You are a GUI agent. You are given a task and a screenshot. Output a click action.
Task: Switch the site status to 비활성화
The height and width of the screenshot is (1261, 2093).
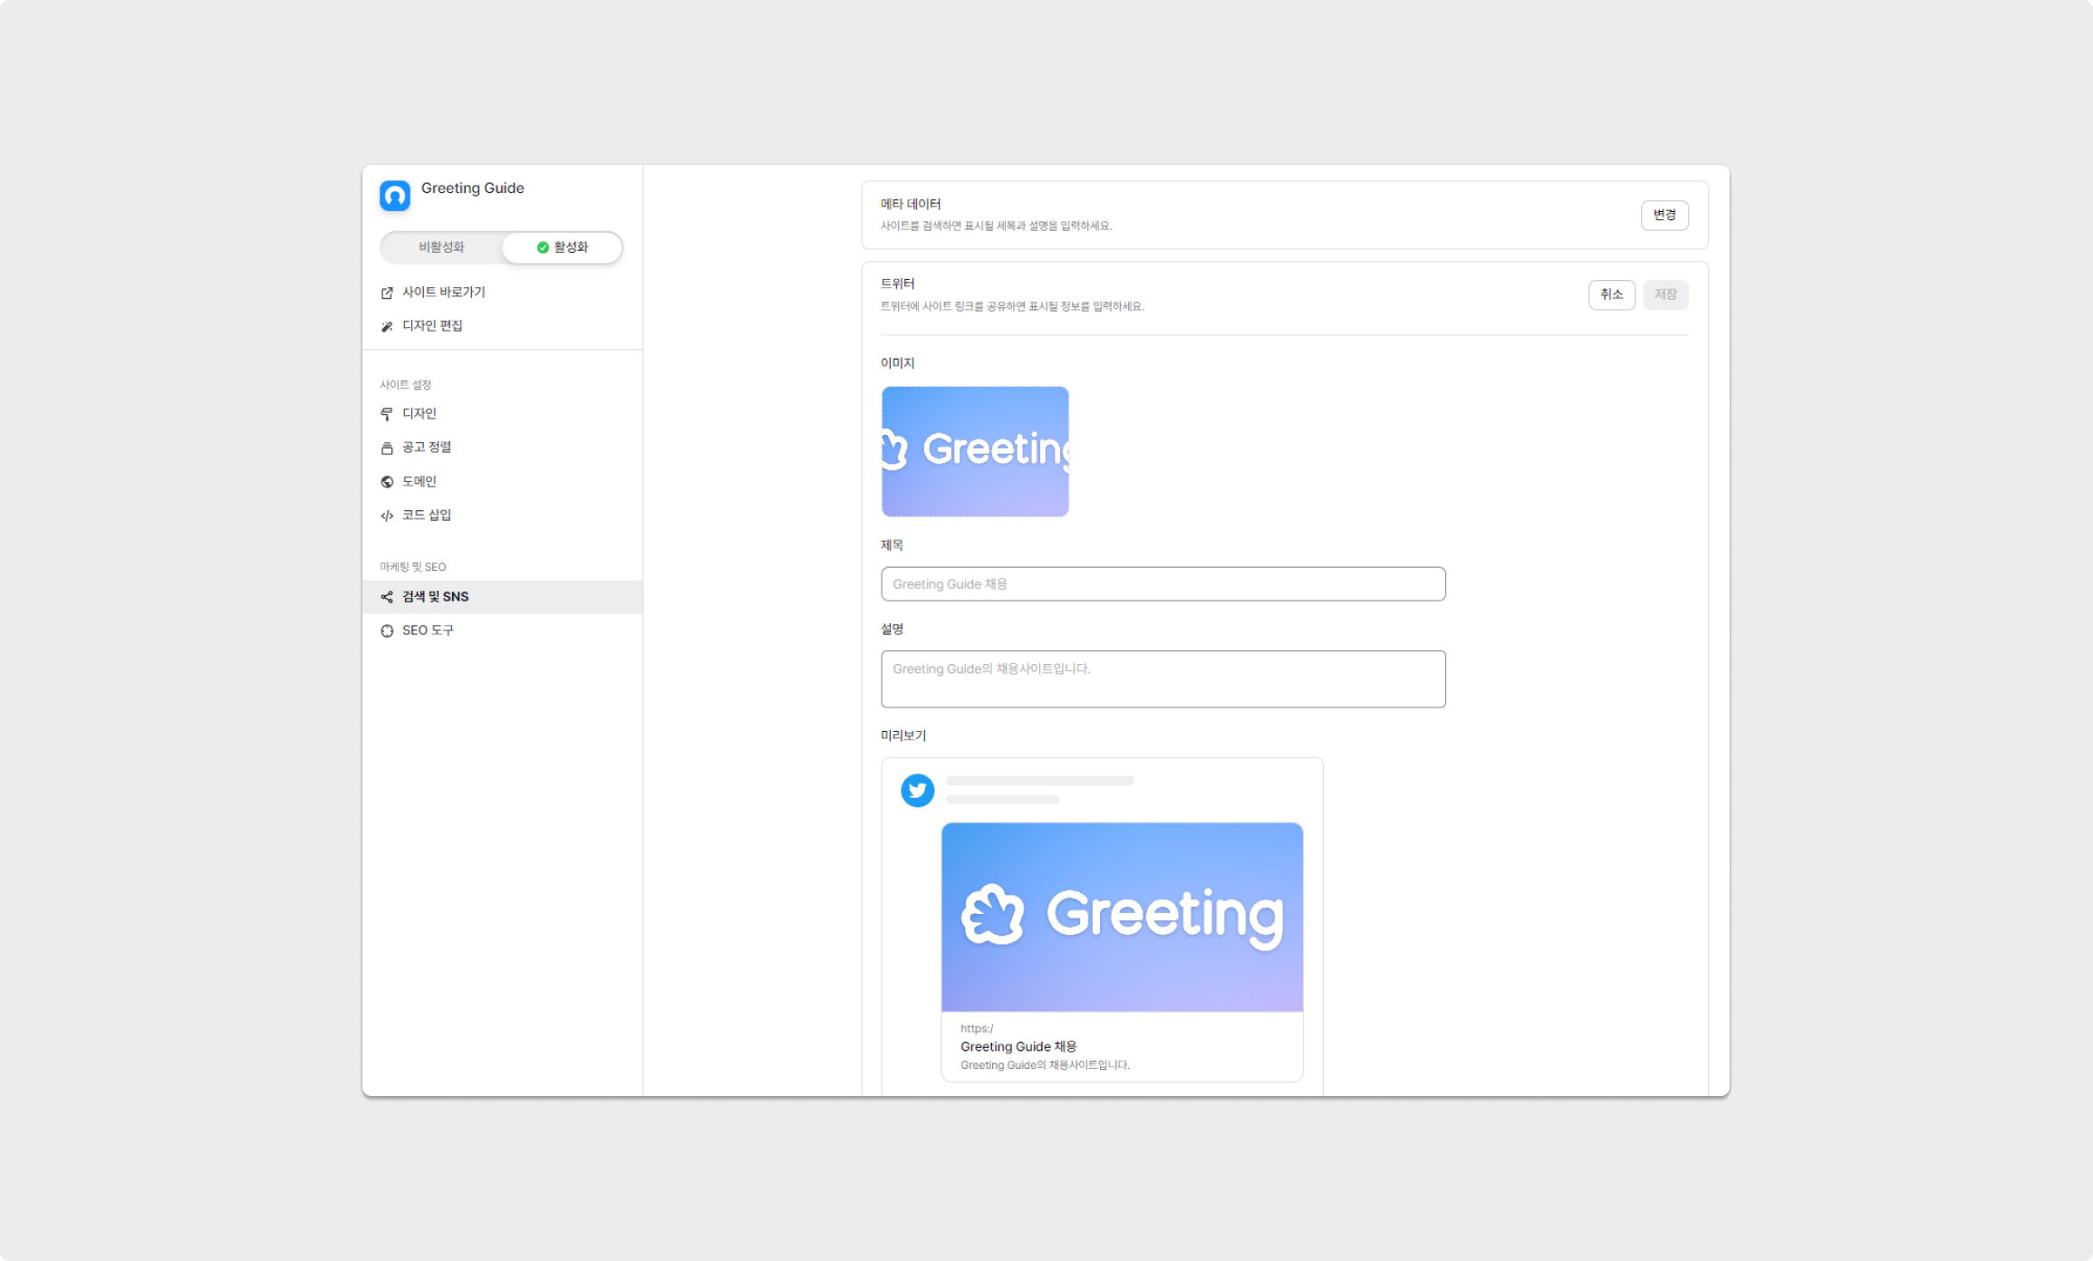pyautogui.click(x=441, y=247)
